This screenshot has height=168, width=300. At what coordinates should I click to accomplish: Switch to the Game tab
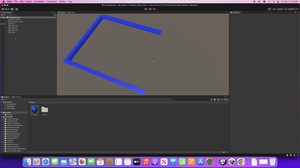(x=72, y=13)
